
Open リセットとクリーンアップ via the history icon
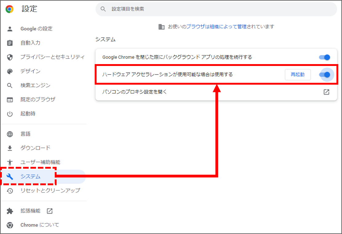click(x=10, y=190)
